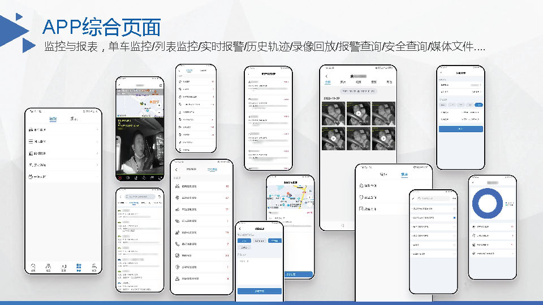Select the underlined first tab on the media thumbnails phone
The width and height of the screenshot is (543, 305).
click(x=327, y=82)
